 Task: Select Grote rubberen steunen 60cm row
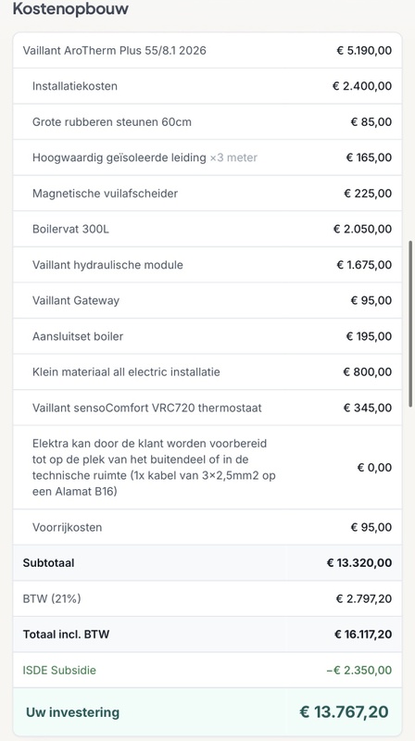point(207,122)
